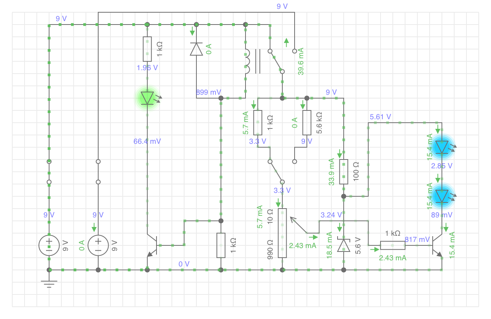
Task: Click the 5.6 V Zener diode
Action: (344, 245)
